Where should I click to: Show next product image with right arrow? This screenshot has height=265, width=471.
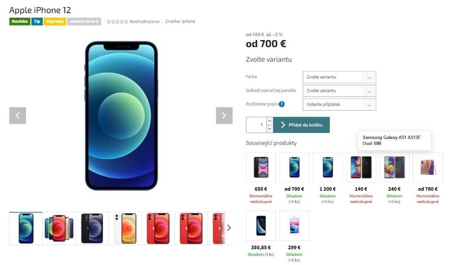point(224,115)
